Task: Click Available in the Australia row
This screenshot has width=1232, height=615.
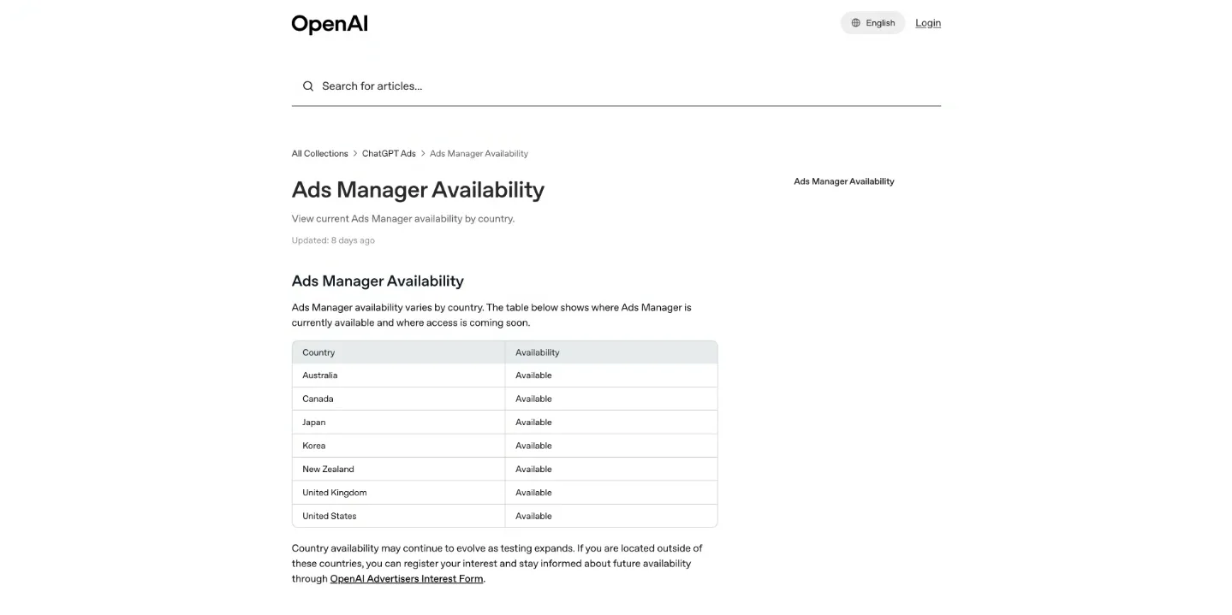Action: [533, 376]
